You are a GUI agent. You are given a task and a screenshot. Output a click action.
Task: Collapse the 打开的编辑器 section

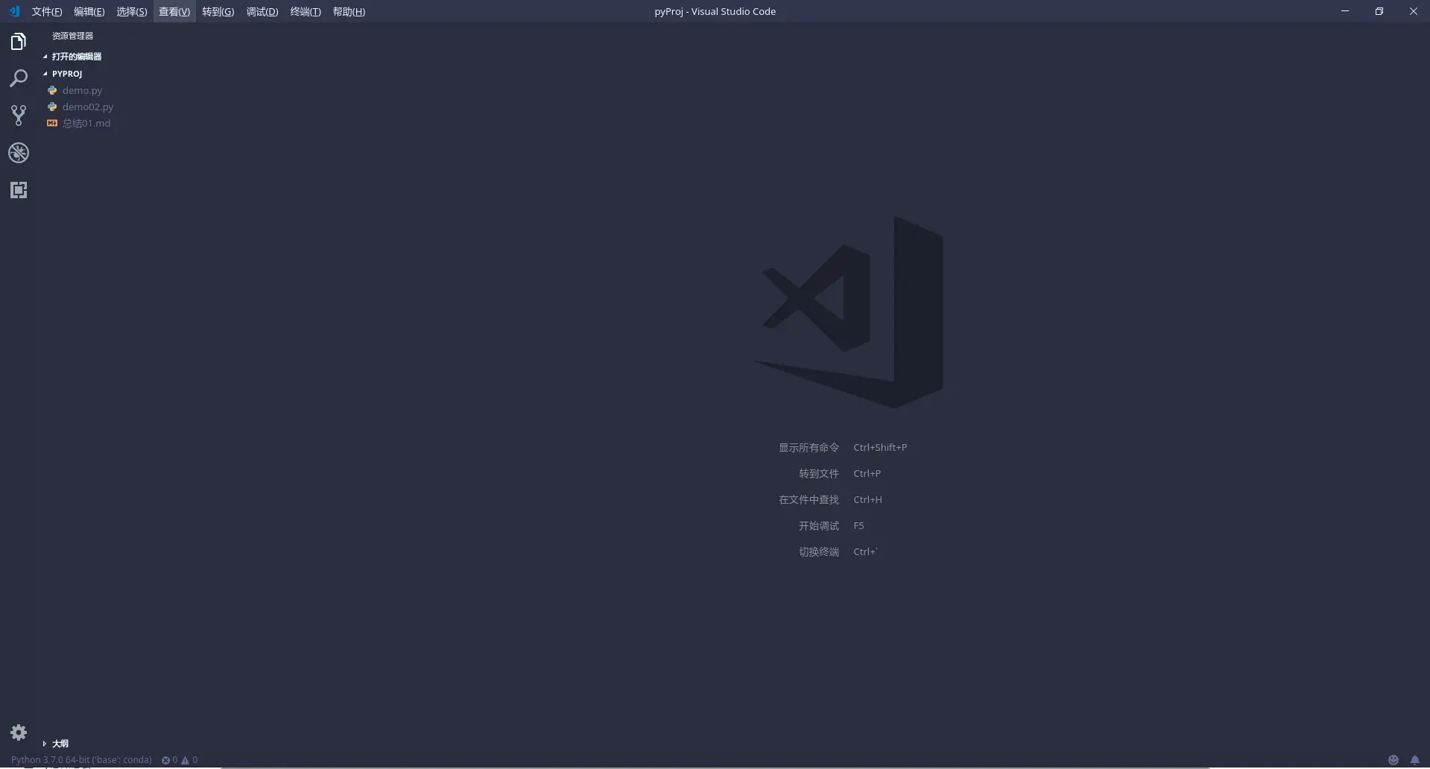coord(77,57)
